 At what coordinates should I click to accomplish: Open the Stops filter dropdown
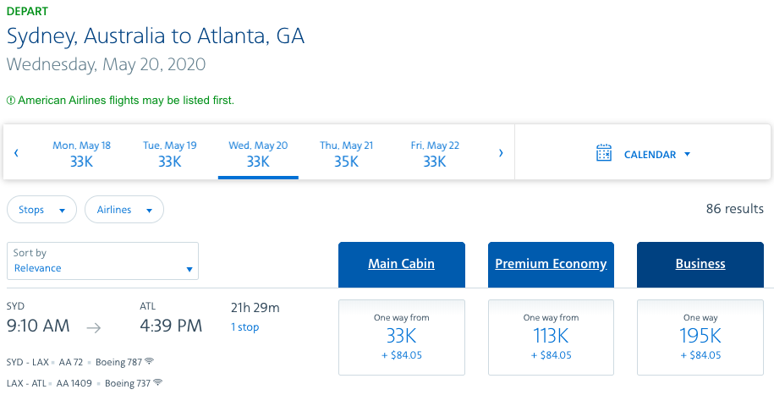point(42,210)
